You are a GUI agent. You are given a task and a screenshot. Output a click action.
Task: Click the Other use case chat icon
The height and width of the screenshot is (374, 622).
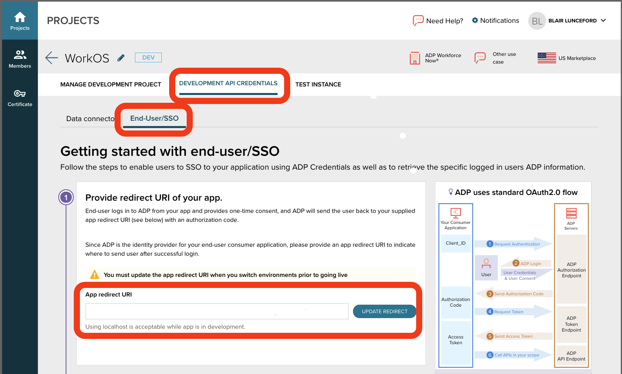click(480, 58)
